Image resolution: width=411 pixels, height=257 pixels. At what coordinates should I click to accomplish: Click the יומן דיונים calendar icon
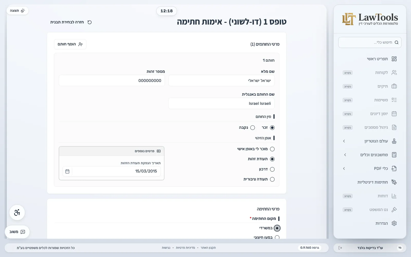[x=394, y=114]
